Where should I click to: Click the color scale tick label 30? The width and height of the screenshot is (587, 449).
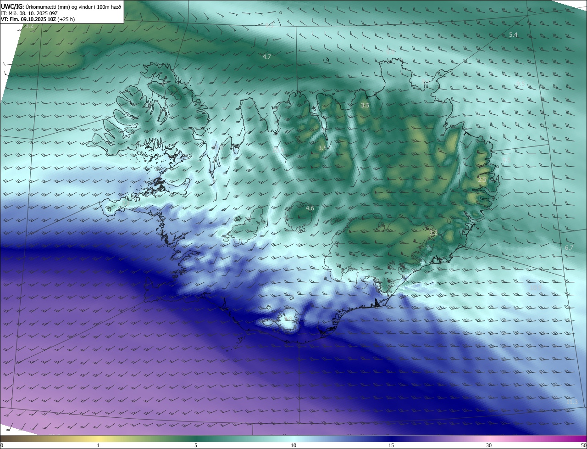coord(489,445)
